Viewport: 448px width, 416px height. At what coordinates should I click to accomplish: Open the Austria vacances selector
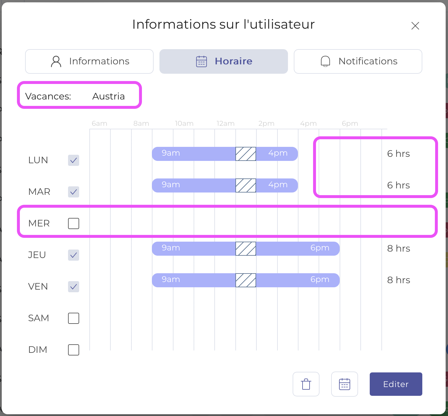pos(109,96)
